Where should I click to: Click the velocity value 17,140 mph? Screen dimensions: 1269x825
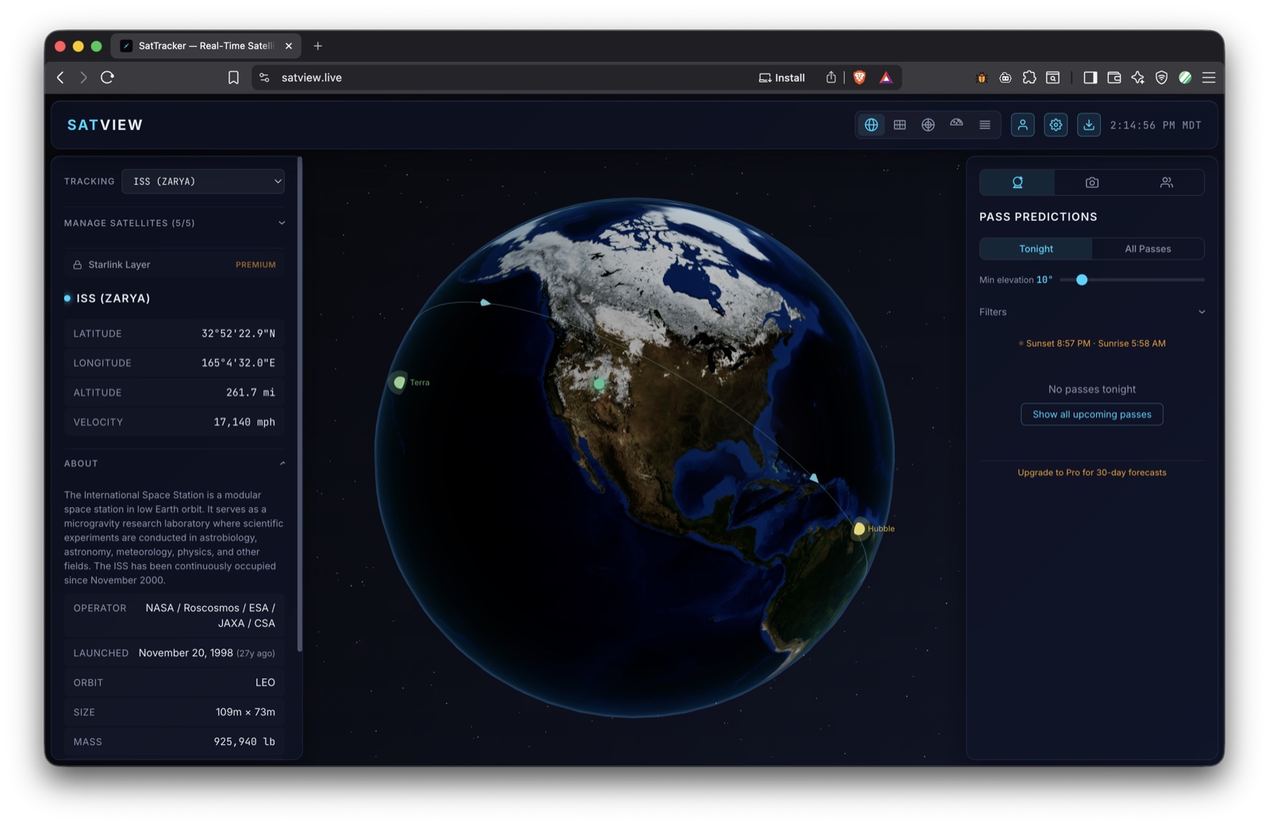244,422
